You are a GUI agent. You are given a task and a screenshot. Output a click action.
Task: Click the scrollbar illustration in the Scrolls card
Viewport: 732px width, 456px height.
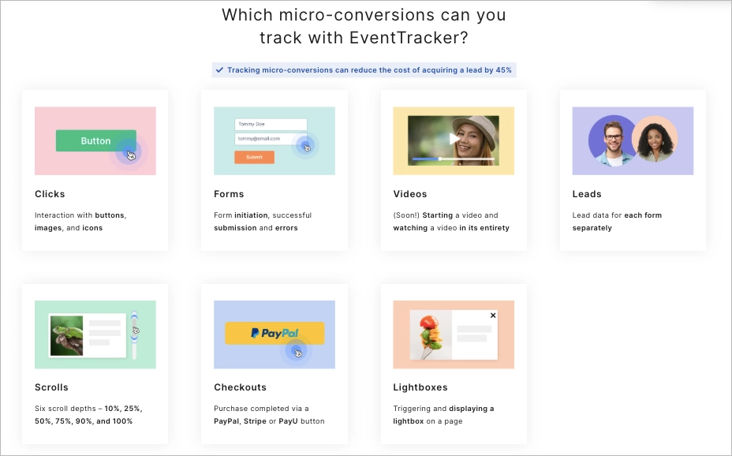(135, 335)
